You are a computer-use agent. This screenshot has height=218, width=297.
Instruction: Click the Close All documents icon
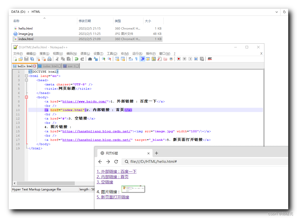(x=44, y=59)
